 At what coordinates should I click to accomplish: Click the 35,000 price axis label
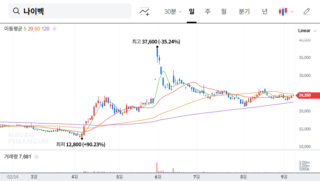point(305,58)
